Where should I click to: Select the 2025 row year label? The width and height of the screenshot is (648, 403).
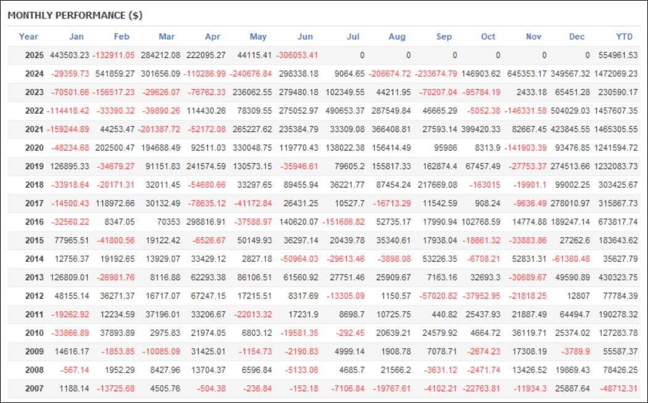tap(35, 55)
